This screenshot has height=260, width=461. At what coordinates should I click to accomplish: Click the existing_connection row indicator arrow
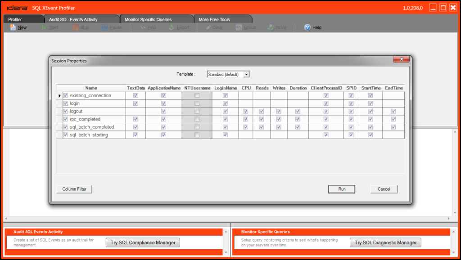59,95
